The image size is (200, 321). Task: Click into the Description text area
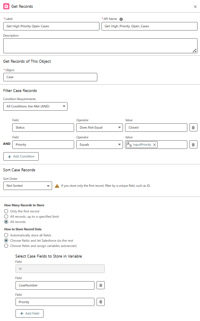tap(101, 46)
